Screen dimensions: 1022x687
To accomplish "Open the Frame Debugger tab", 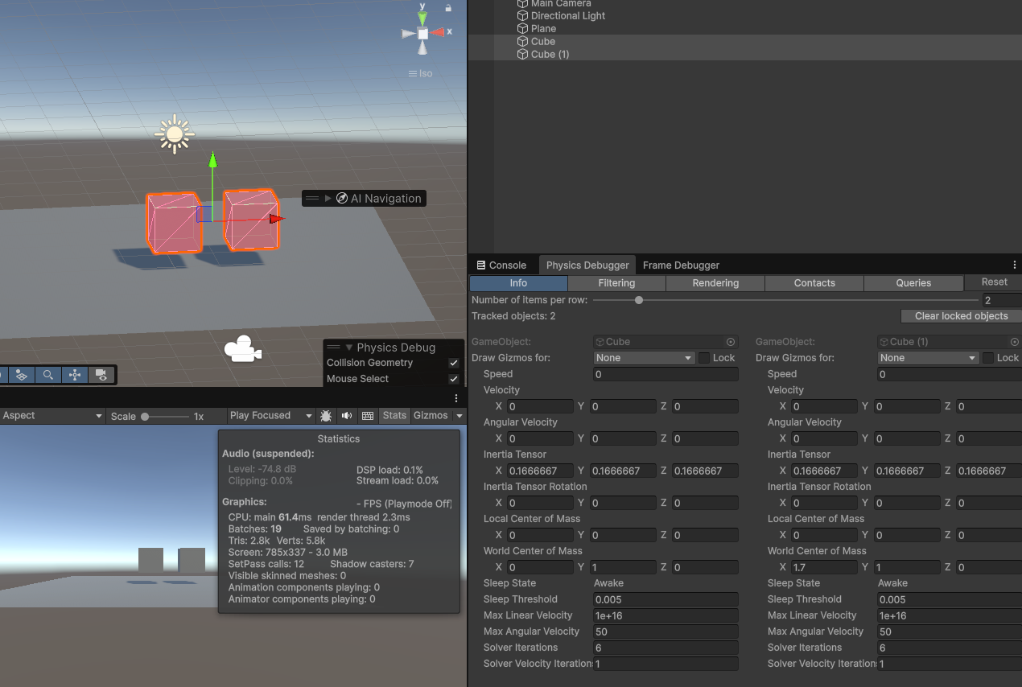I will click(681, 265).
